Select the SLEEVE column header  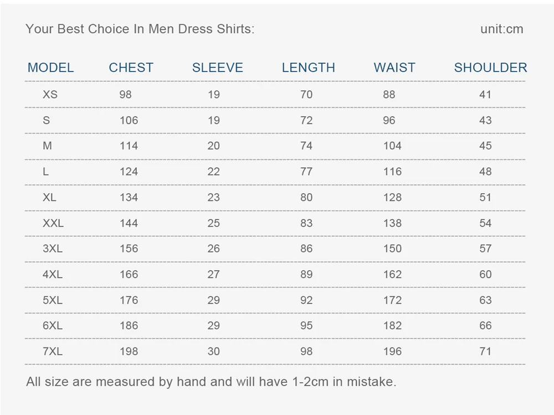pos(217,68)
